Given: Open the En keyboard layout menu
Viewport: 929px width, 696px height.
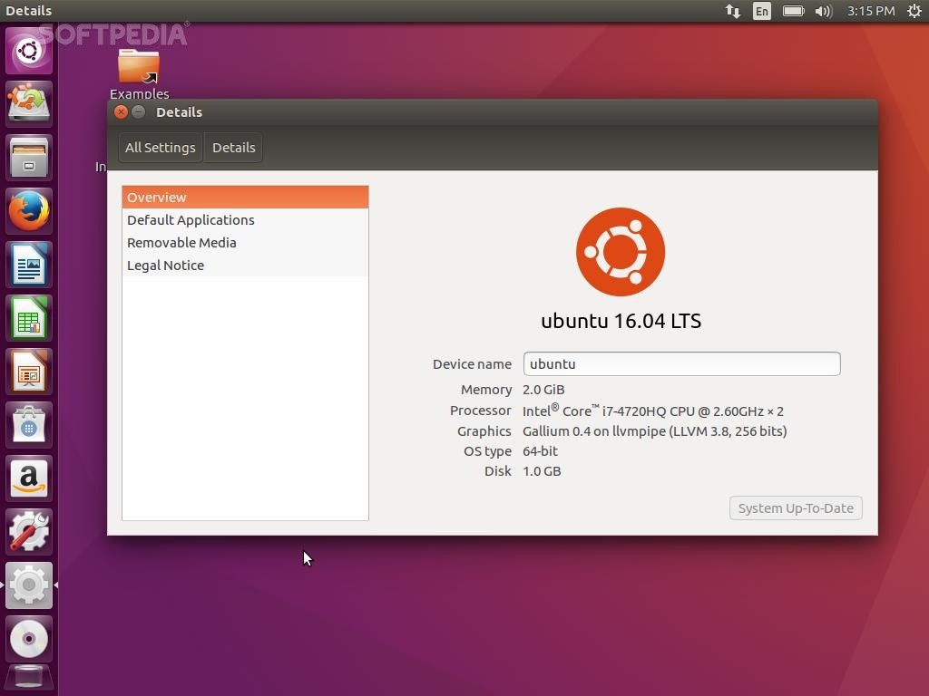Looking at the screenshot, I should coord(761,11).
